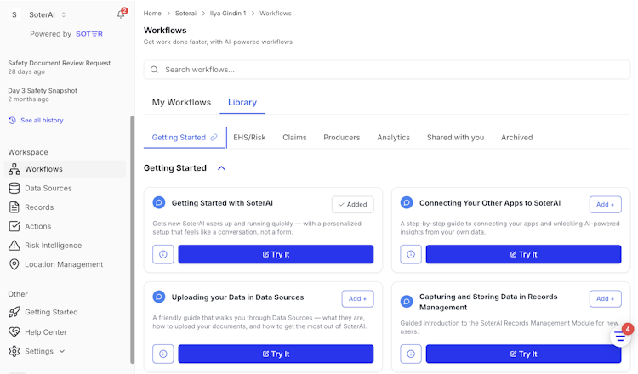
Task: Click Capturing and Storing Data chat icon
Action: (407, 302)
